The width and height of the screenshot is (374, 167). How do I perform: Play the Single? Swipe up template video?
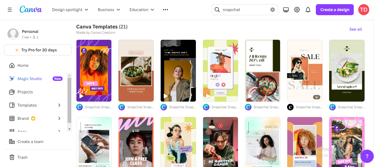tap(208, 96)
